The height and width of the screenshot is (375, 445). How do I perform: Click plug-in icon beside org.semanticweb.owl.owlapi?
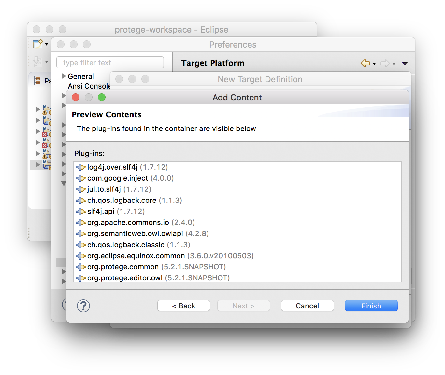tap(81, 234)
